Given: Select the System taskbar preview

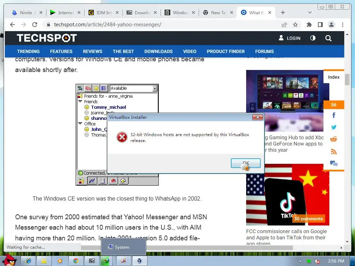Looking at the screenshot, I should 124,247.
